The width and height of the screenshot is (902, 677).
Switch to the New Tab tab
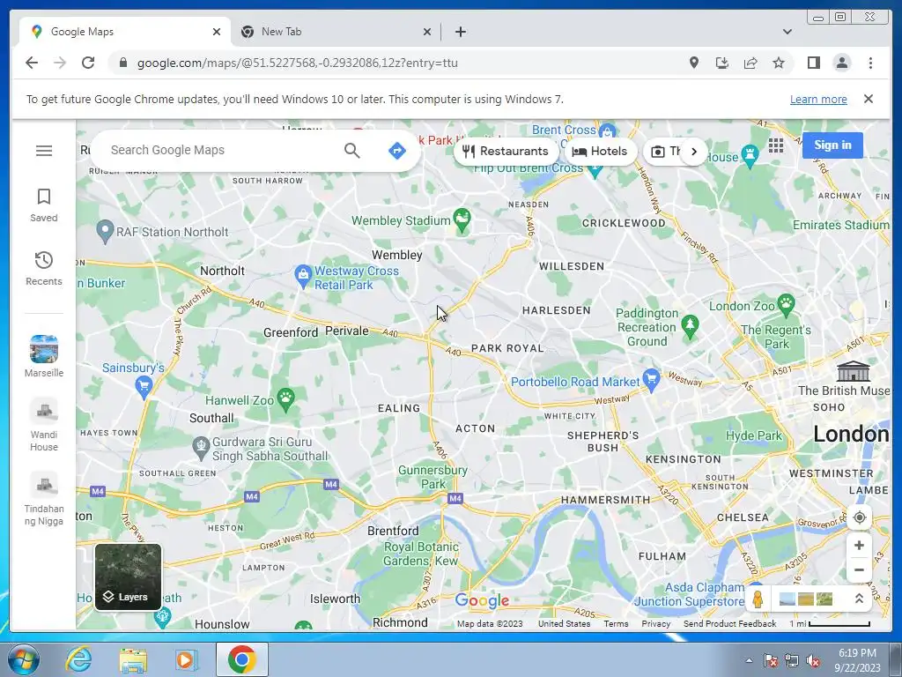[336, 32]
